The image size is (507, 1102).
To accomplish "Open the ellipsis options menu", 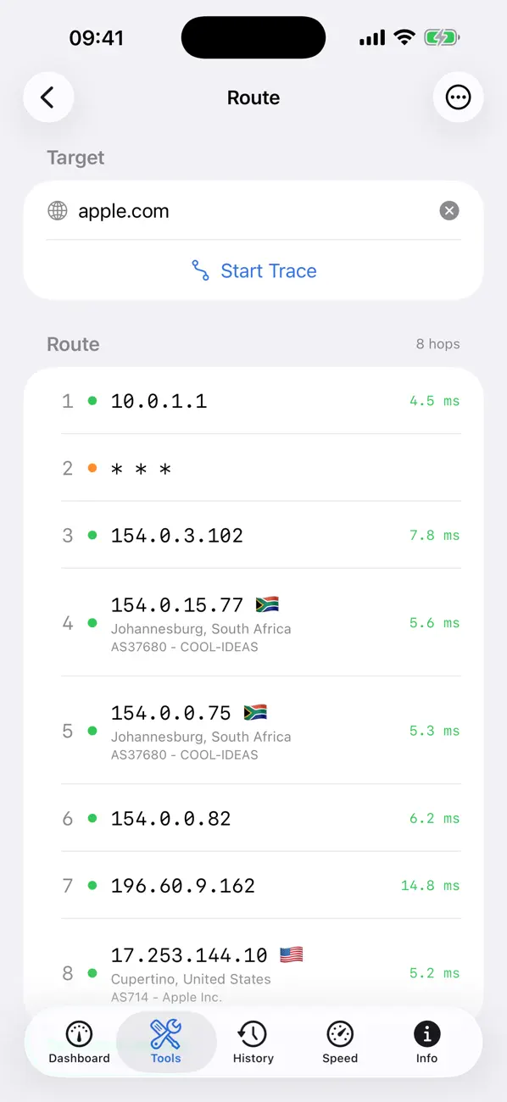I will (x=458, y=97).
